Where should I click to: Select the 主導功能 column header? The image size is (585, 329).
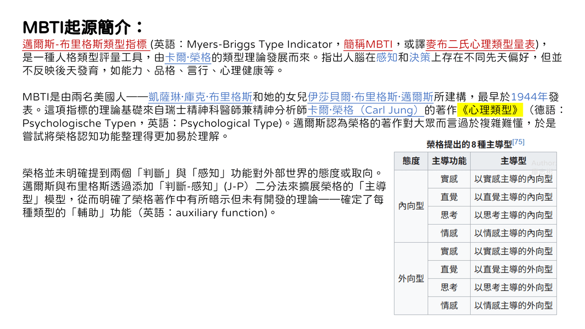(x=449, y=161)
